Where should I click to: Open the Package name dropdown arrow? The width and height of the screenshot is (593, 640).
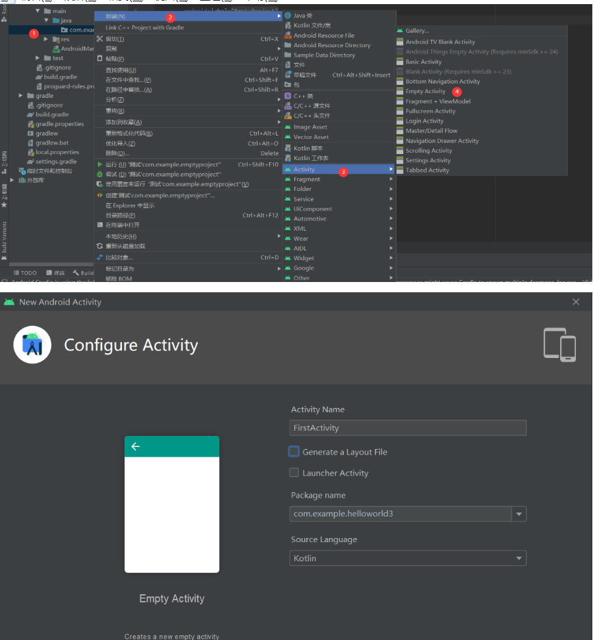click(x=518, y=514)
